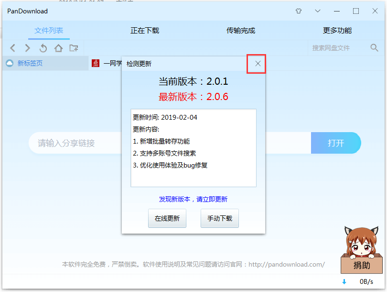This screenshot has height=292, width=387.
Task: Maximize the PanDownload window
Action: click(356, 11)
